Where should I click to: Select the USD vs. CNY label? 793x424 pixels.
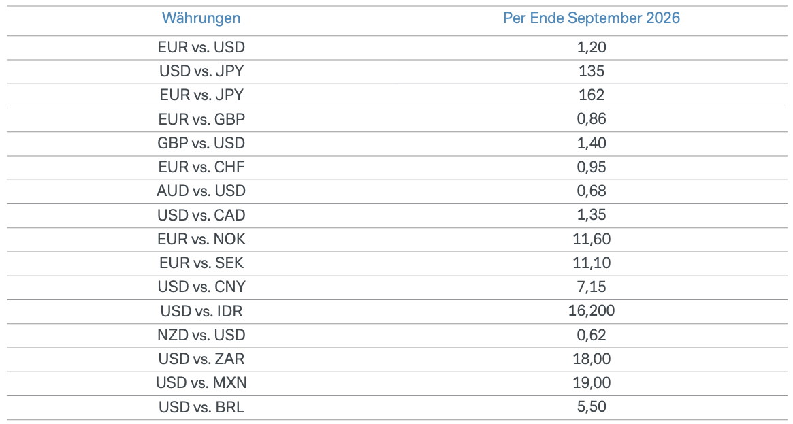[201, 287]
